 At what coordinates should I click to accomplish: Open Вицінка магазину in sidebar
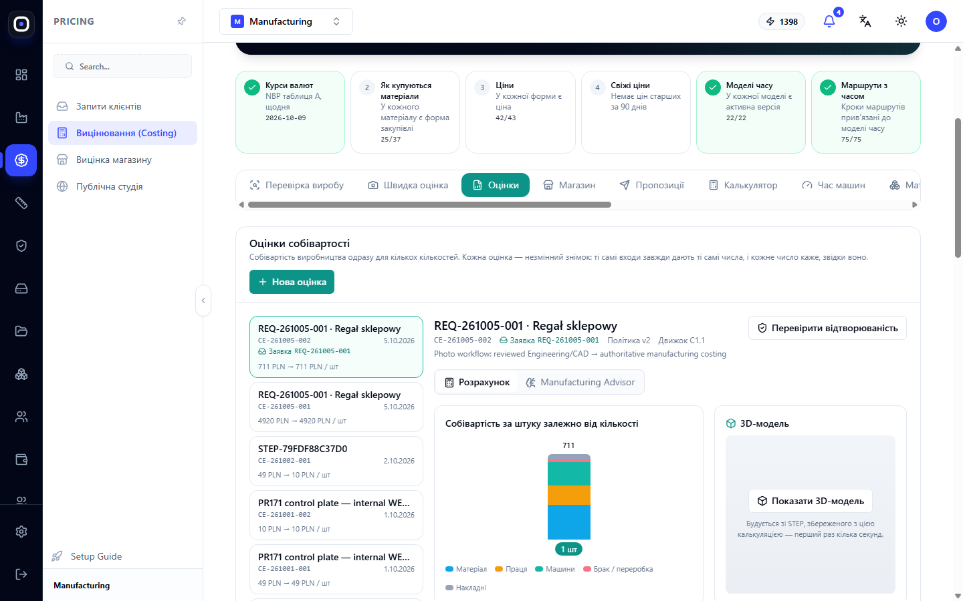[122, 160]
